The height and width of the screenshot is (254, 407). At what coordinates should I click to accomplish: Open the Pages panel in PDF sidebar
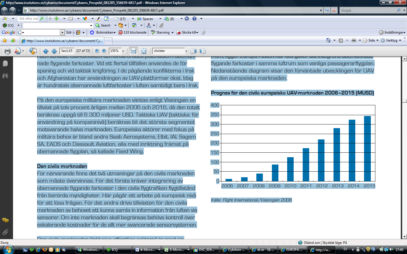click(x=5, y=63)
